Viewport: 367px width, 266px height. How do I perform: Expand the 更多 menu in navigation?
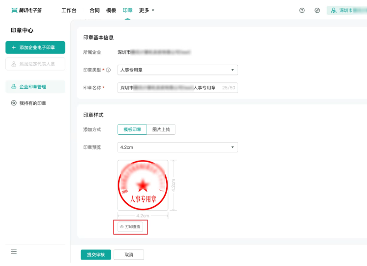pos(147,10)
